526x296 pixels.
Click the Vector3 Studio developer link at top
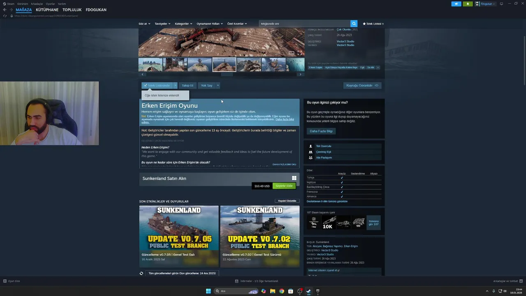(345, 41)
